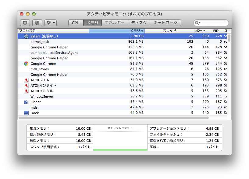Click the Safari compass icon in list
Image resolution: width=249 pixels, height=179 pixels.
26,36
